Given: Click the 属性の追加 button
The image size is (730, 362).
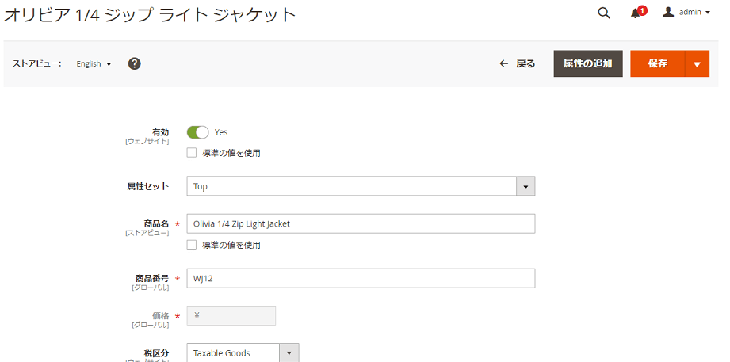Looking at the screenshot, I should (587, 64).
